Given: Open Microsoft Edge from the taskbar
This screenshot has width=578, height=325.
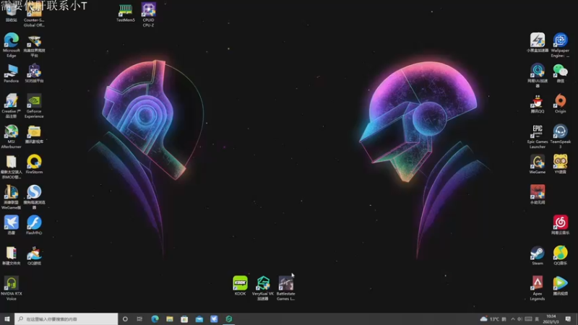Looking at the screenshot, I should [155, 318].
